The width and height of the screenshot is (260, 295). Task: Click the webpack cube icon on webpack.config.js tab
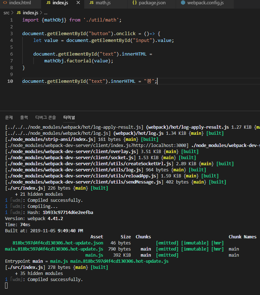click(x=183, y=3)
